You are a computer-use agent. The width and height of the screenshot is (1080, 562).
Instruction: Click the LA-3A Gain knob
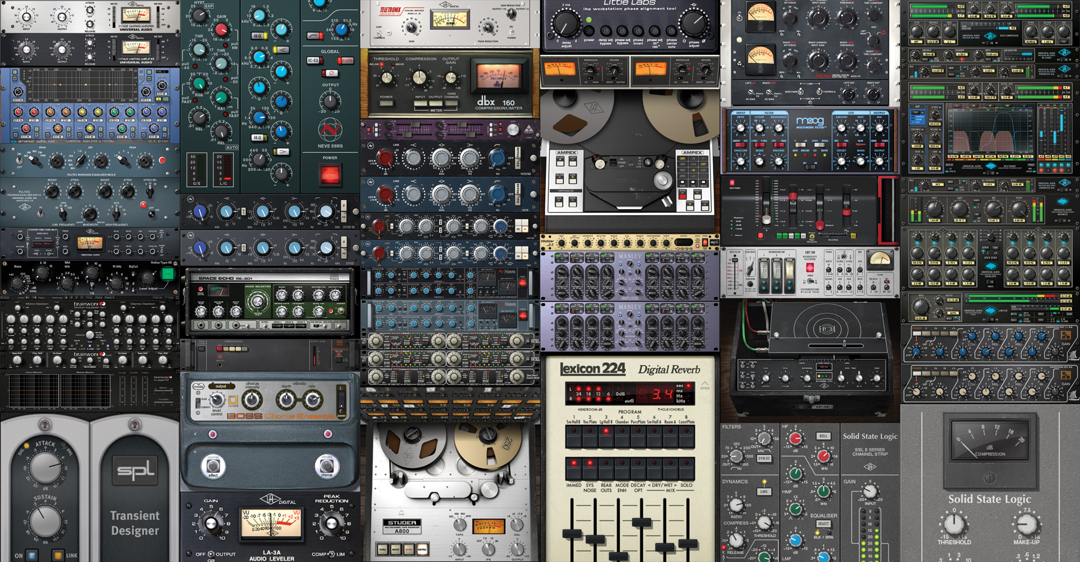(211, 523)
